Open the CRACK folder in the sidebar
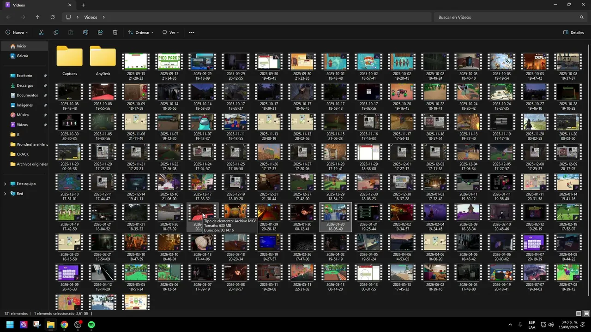591x332 pixels. click(24, 154)
